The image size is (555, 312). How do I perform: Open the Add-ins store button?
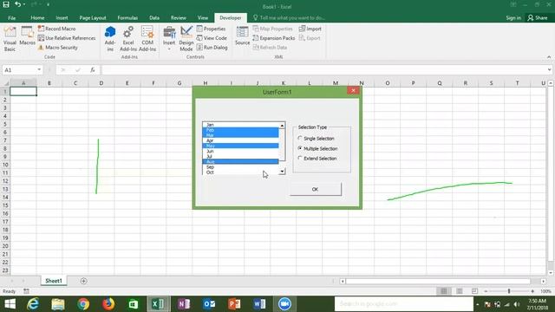click(x=110, y=39)
